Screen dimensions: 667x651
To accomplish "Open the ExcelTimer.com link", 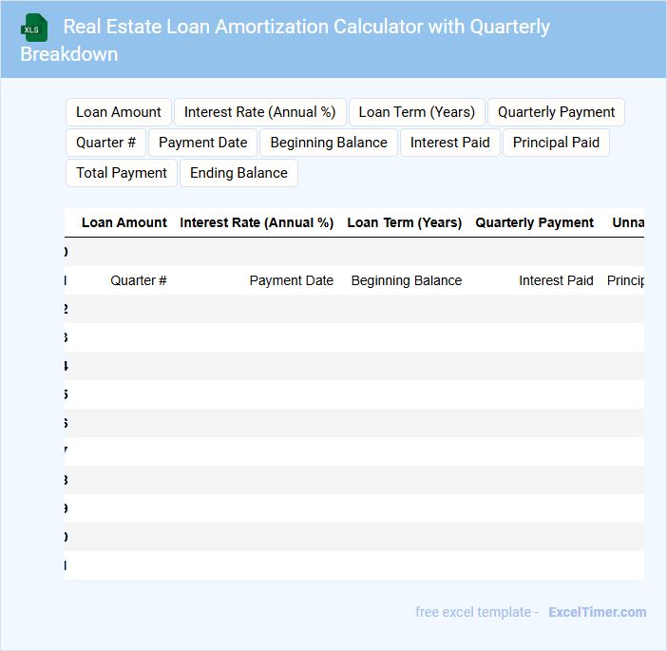I will tap(597, 612).
